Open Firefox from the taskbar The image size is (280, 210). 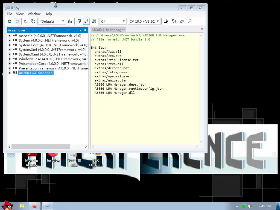tap(34, 206)
